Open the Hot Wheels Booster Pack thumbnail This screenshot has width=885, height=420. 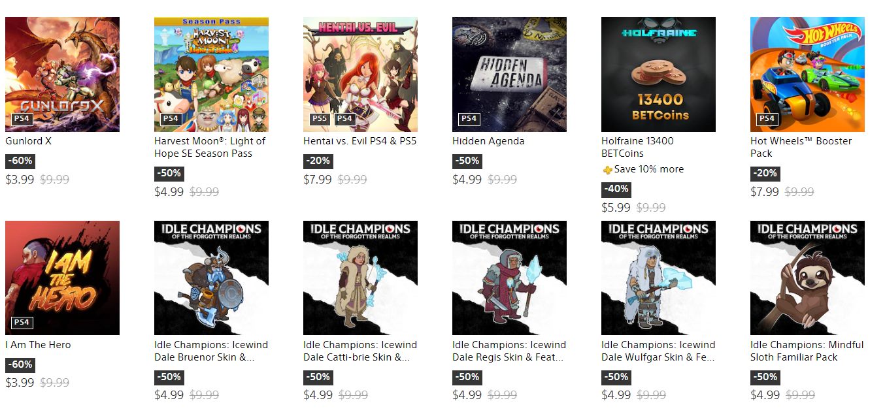pos(807,74)
